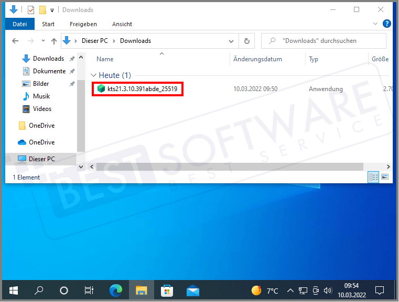Image resolution: width=399 pixels, height=302 pixels.
Task: Sort by the Name column header
Action: [105, 59]
